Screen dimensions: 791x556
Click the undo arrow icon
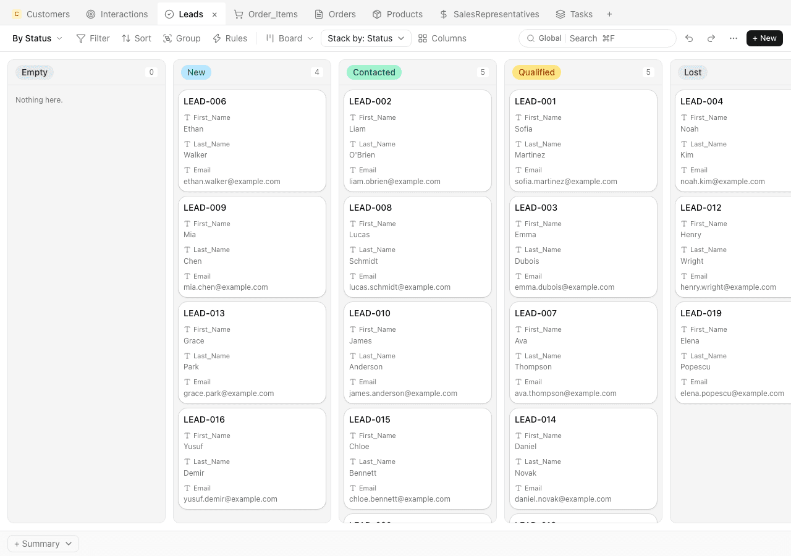click(x=689, y=38)
